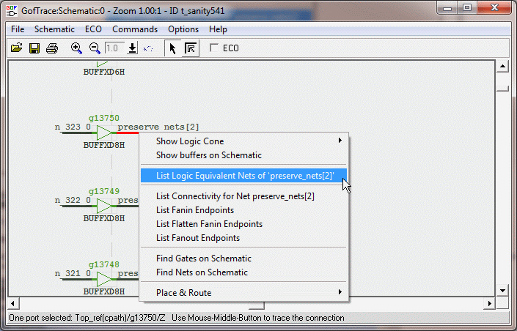Click the GOF application icon in title bar
This screenshot has width=517, height=331.
coord(12,11)
